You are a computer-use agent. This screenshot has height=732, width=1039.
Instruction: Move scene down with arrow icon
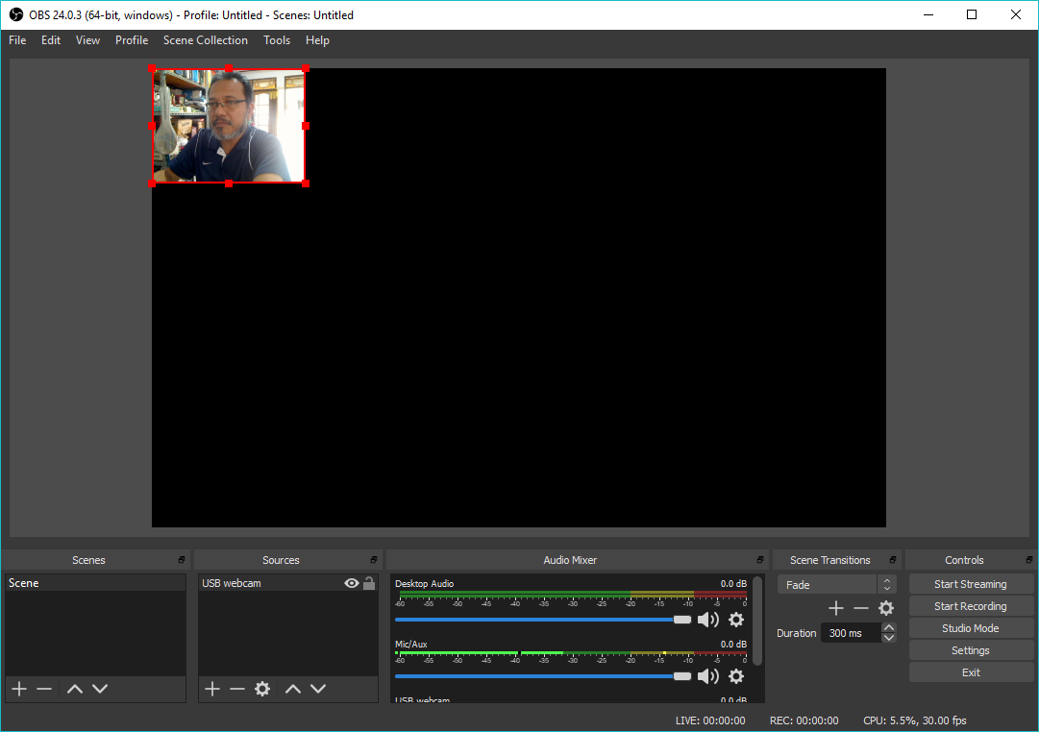(100, 689)
